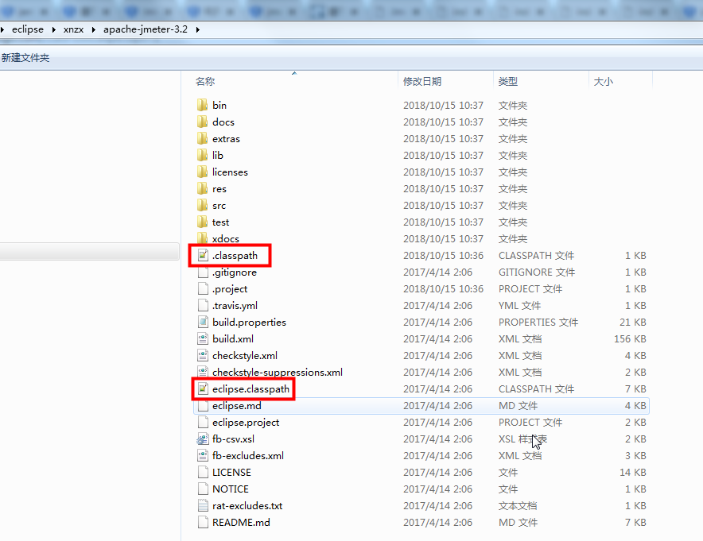The width and height of the screenshot is (703, 541).
Task: Click the checkstyle-suppressions.xml file icon
Action: pos(203,372)
